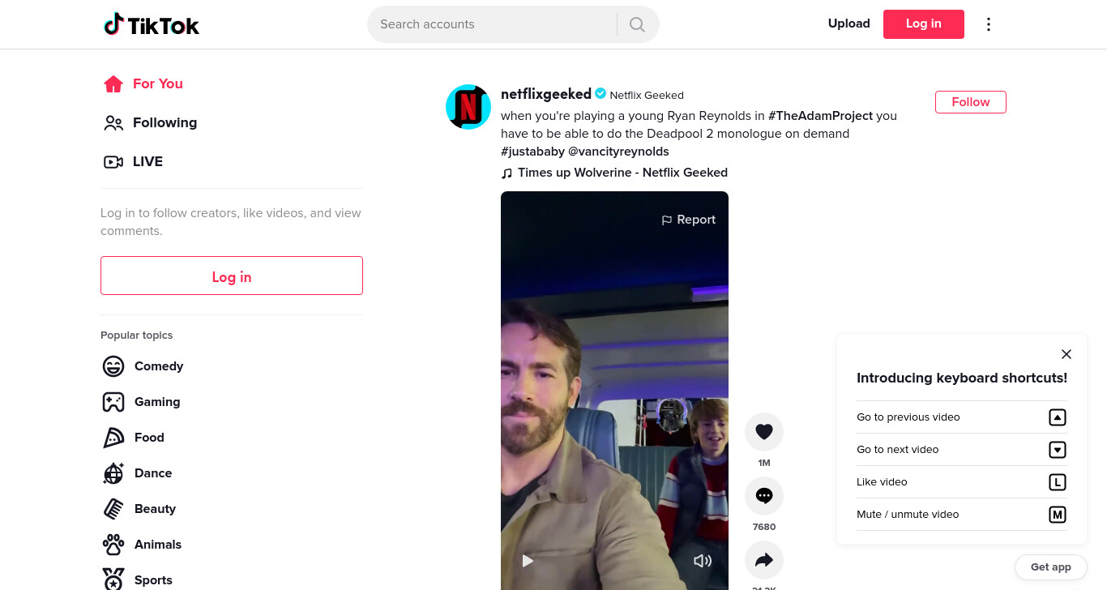The image size is (1107, 590).
Task: Mute the video with speaker icon
Action: click(703, 561)
